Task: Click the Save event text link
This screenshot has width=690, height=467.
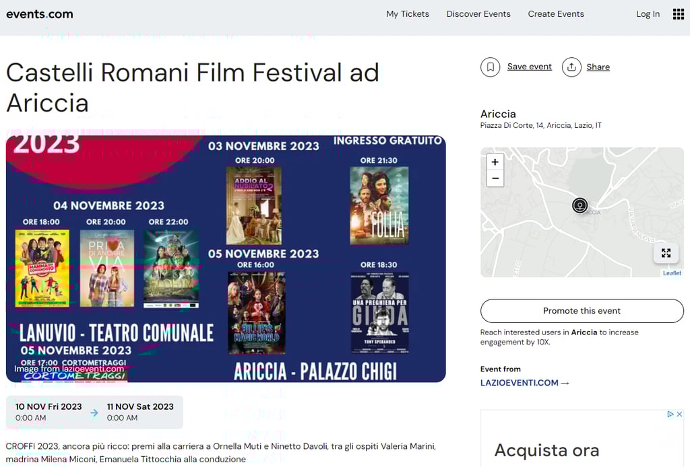Action: coord(530,67)
